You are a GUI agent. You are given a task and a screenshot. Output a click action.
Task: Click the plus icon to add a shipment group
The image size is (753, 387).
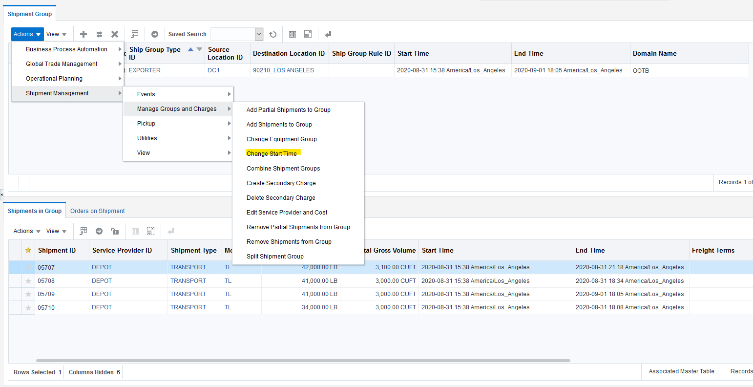coord(84,34)
